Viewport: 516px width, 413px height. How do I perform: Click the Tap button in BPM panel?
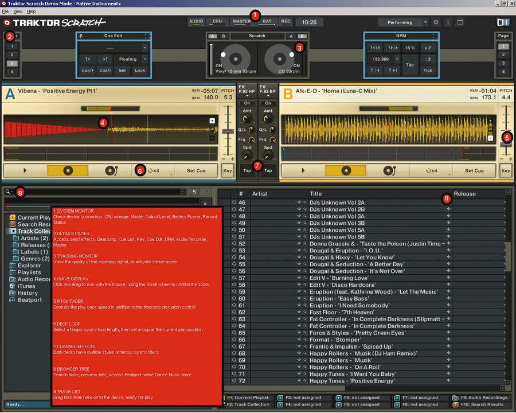[410, 65]
